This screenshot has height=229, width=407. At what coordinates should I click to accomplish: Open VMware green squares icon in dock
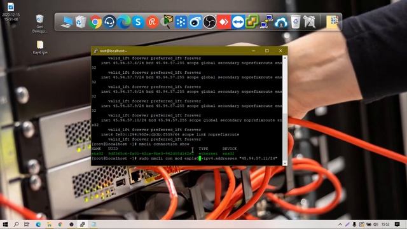click(x=252, y=22)
